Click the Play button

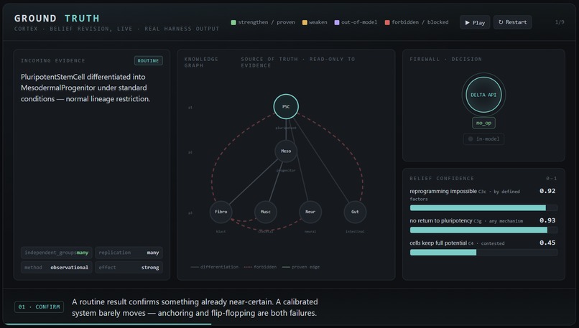tap(475, 22)
